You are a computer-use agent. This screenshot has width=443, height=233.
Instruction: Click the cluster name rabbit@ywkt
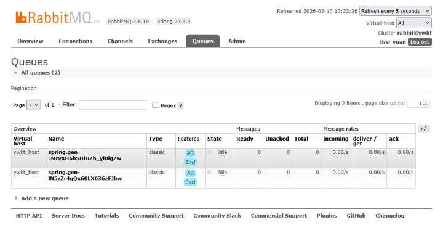click(x=415, y=33)
